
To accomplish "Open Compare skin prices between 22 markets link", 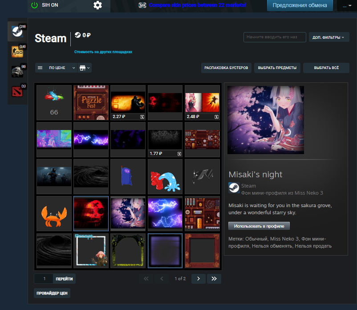I will click(197, 5).
